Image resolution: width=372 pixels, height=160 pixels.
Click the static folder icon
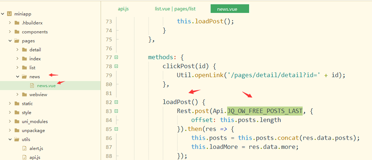click(17, 104)
